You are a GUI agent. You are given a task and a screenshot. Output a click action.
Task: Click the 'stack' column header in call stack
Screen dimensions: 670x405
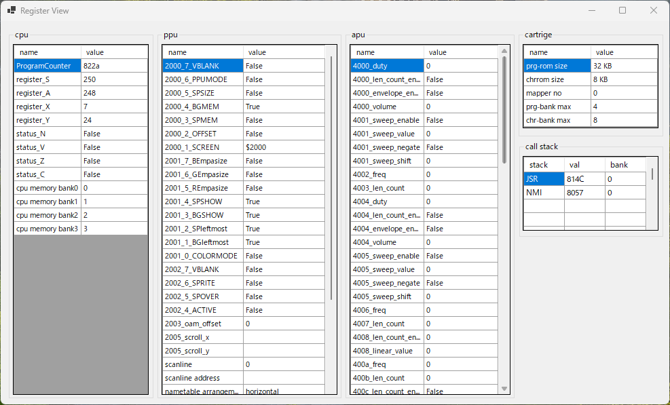coord(544,165)
